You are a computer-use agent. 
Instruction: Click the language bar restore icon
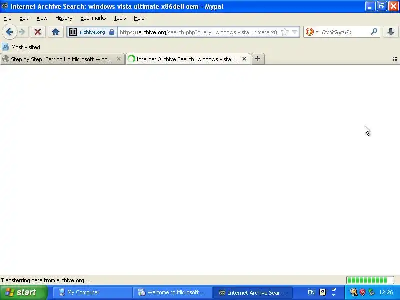pyautogui.click(x=334, y=289)
